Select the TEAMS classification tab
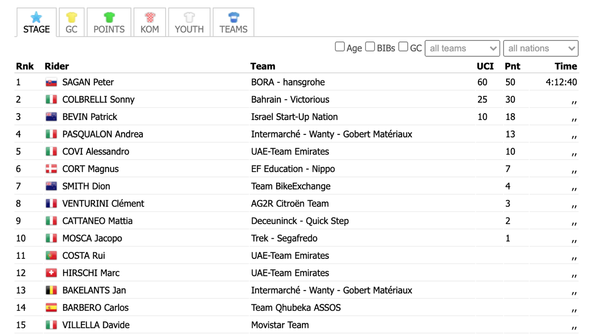This screenshot has width=593, height=335. tap(234, 23)
